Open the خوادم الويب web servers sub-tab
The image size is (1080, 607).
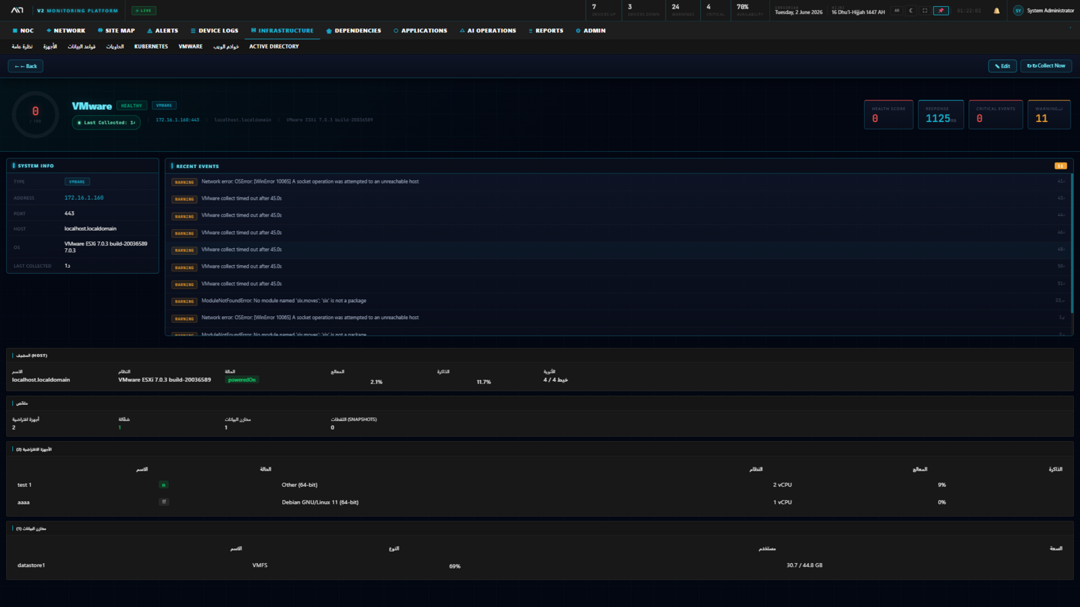(226, 47)
